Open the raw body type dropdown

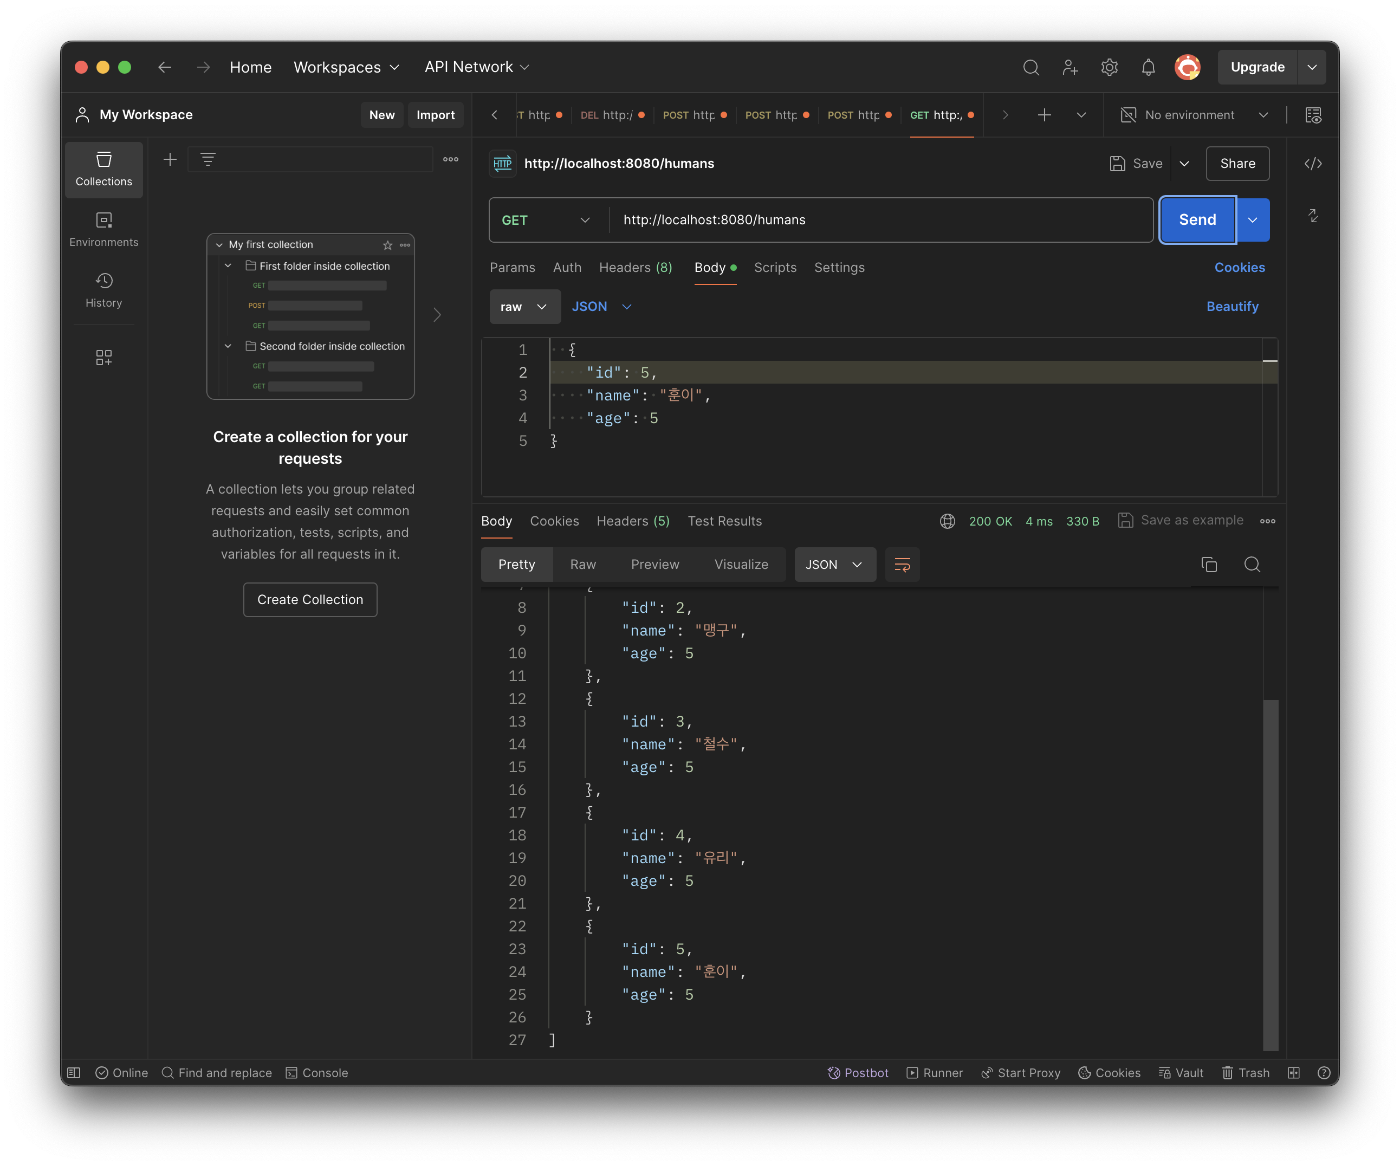coord(524,307)
